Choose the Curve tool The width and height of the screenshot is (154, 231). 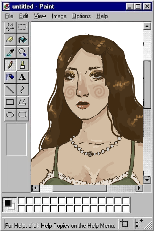(x=23, y=90)
